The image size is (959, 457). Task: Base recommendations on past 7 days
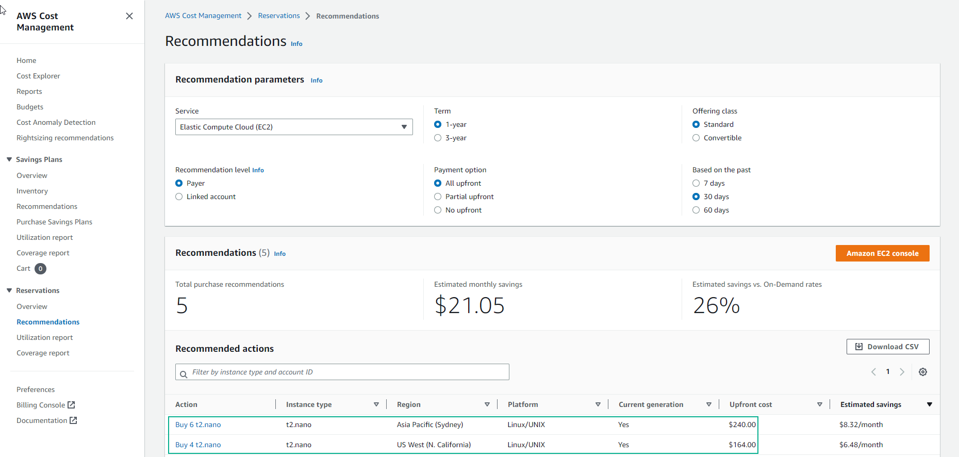point(696,183)
